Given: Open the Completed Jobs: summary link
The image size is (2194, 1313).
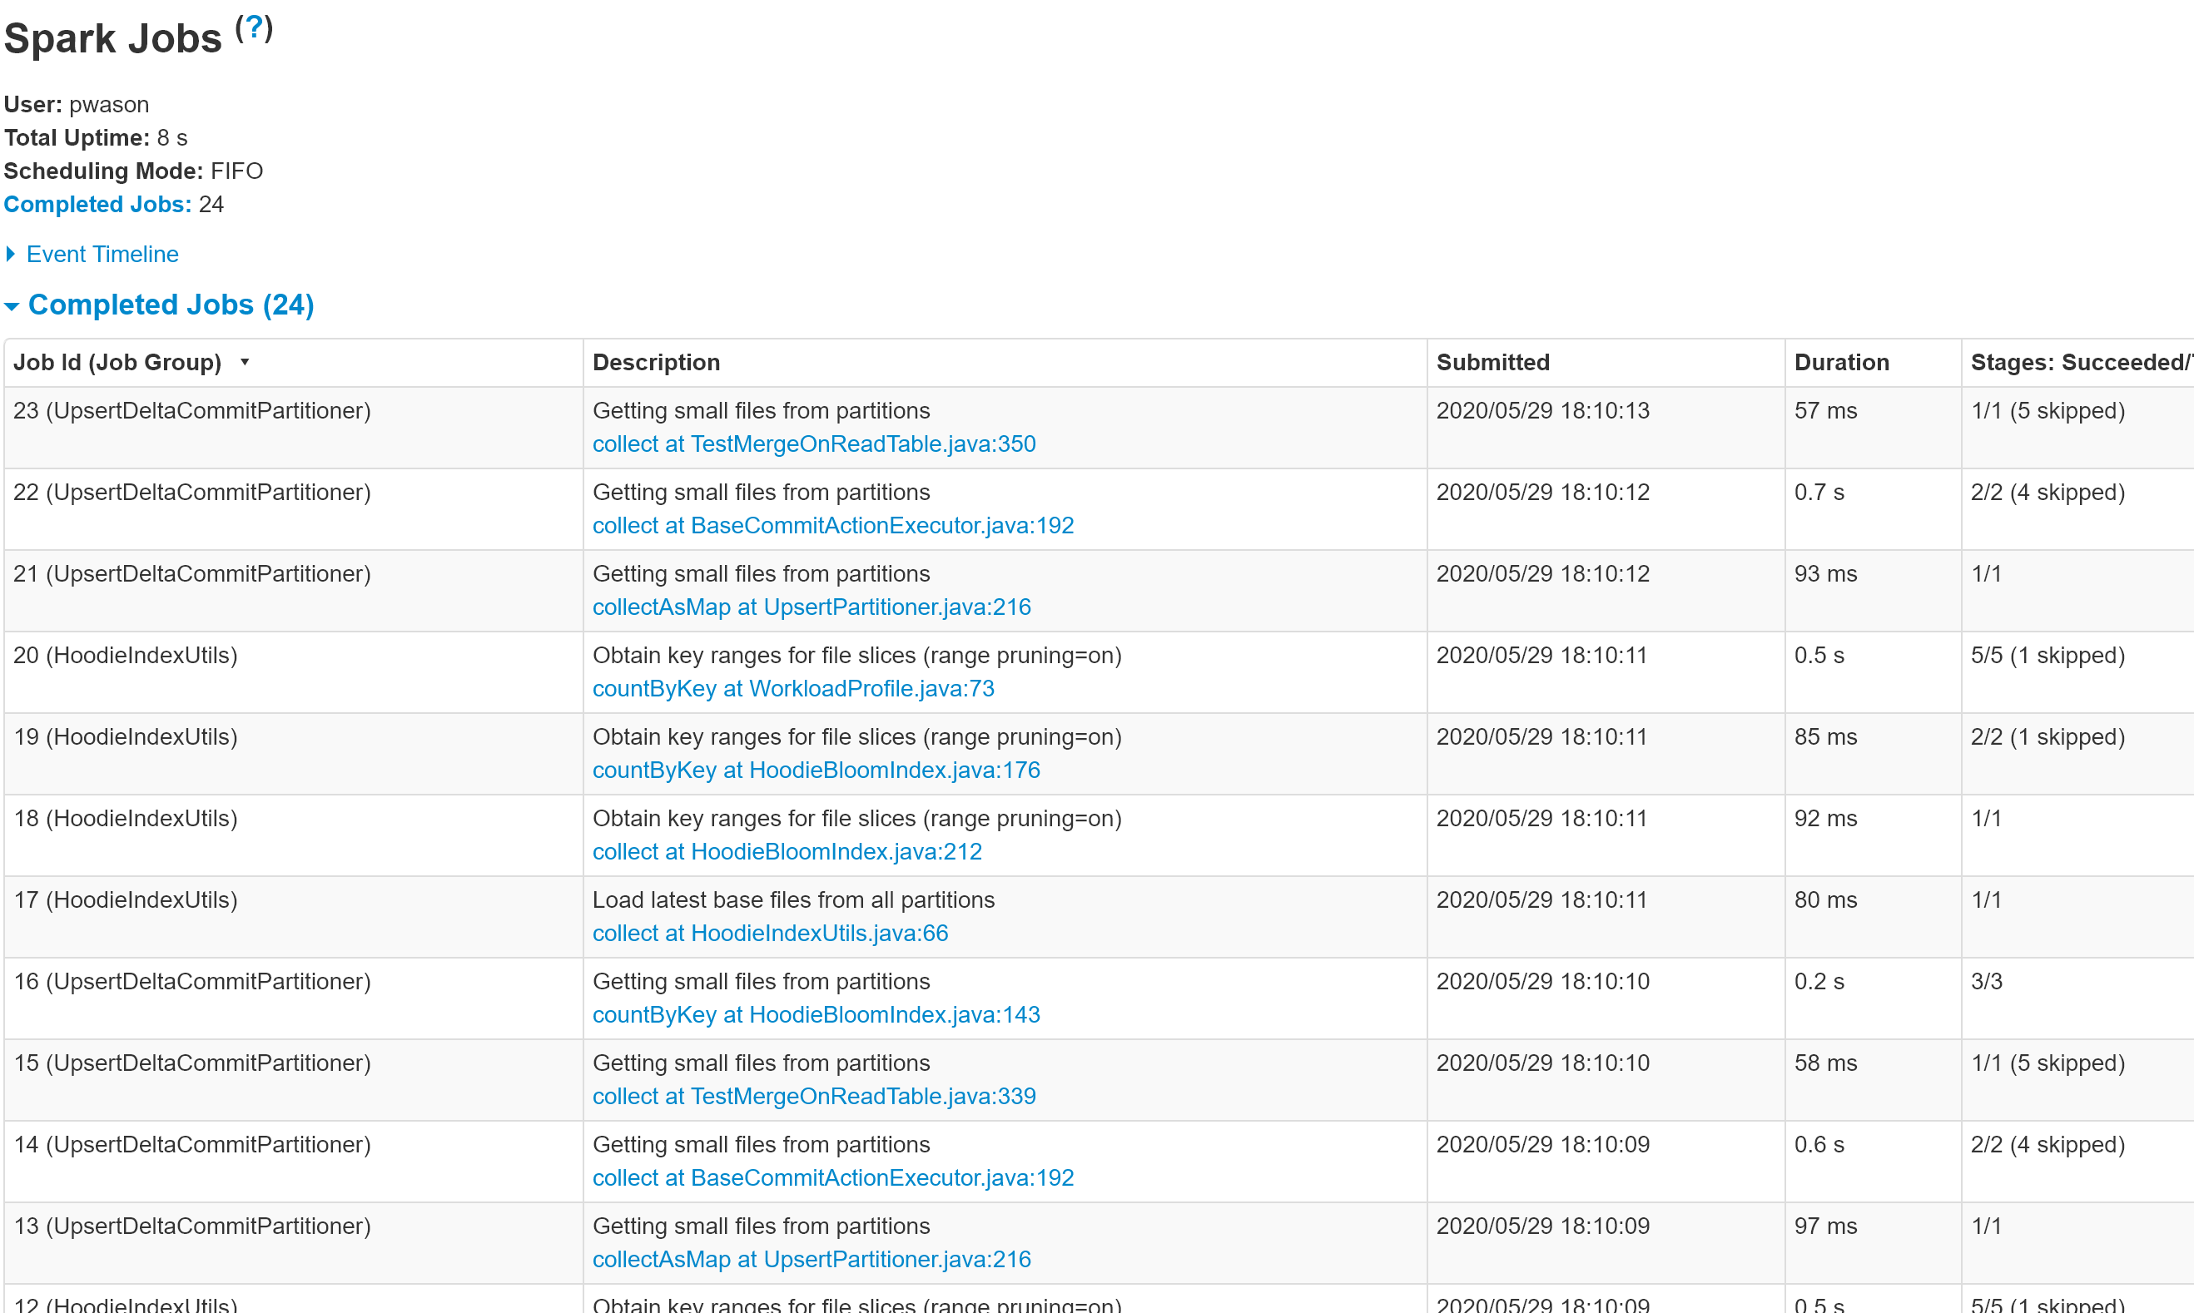Looking at the screenshot, I should click(97, 205).
